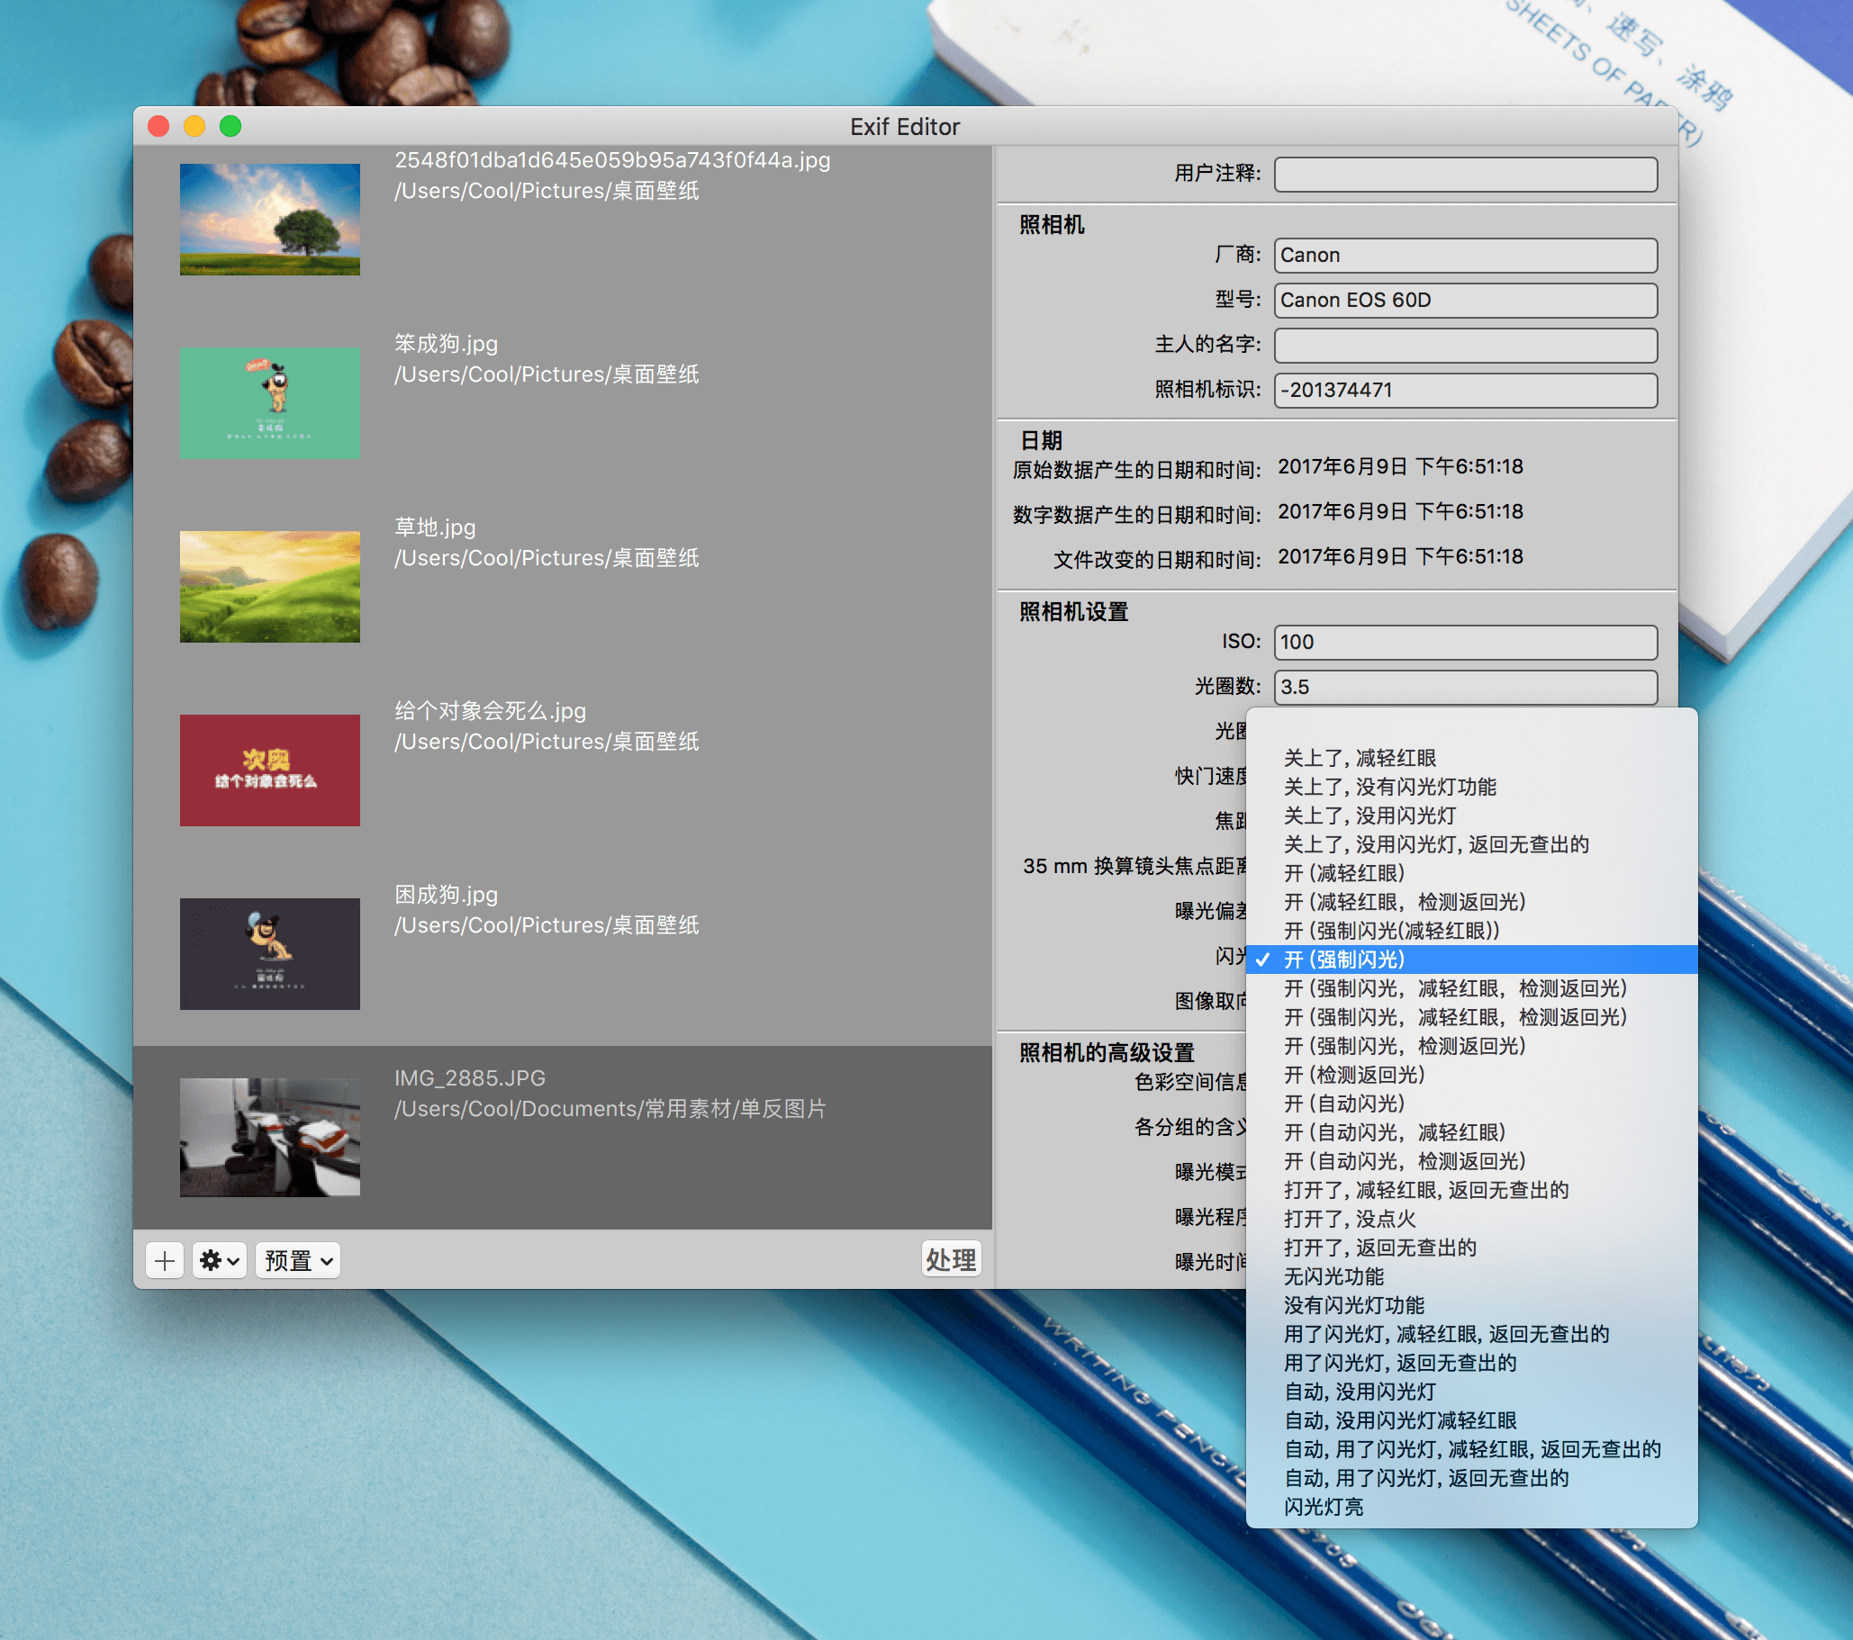The height and width of the screenshot is (1640, 1853).
Task: Choose 自动, 用了闪光灯, 返回无查出的
Action: point(1471,1479)
